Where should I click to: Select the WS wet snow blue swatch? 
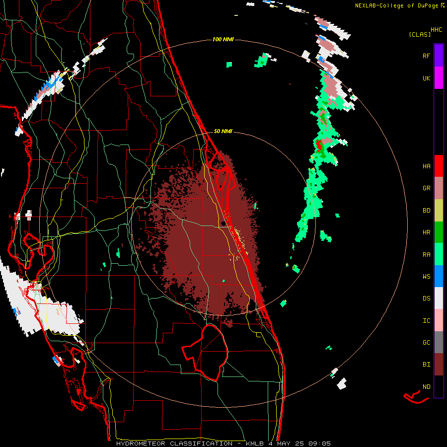pos(439,276)
